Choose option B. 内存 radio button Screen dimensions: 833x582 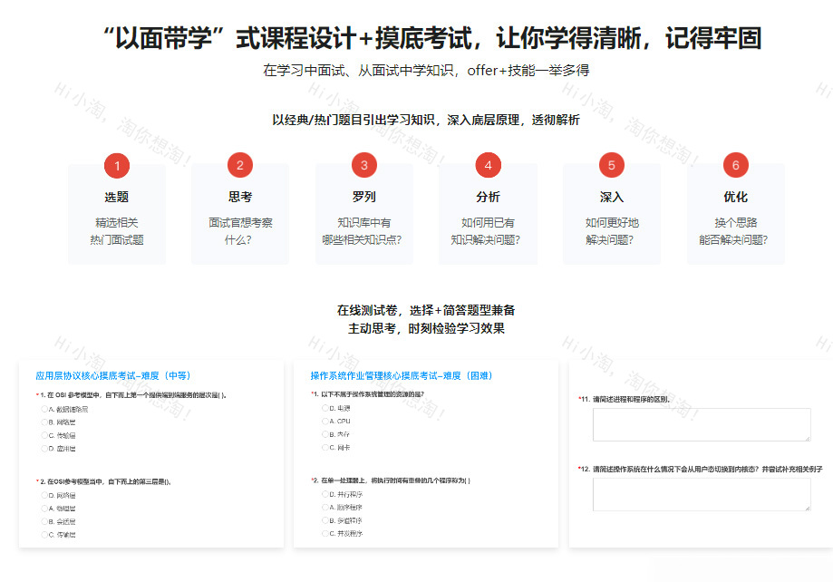[325, 434]
